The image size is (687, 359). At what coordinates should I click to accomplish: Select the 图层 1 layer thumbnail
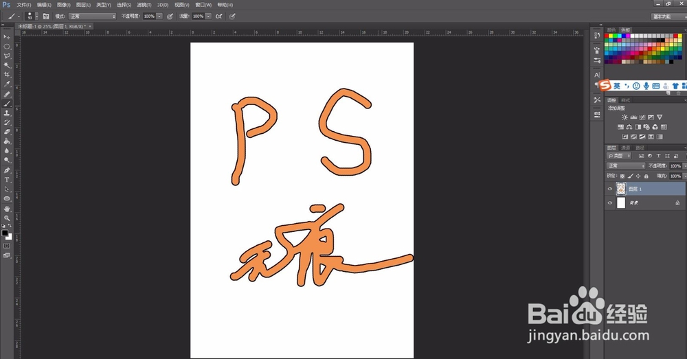[621, 189]
